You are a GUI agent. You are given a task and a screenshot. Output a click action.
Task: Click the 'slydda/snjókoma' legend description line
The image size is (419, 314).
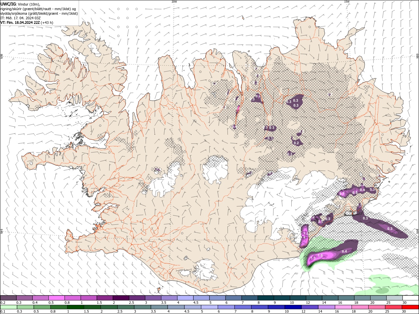coord(39,13)
